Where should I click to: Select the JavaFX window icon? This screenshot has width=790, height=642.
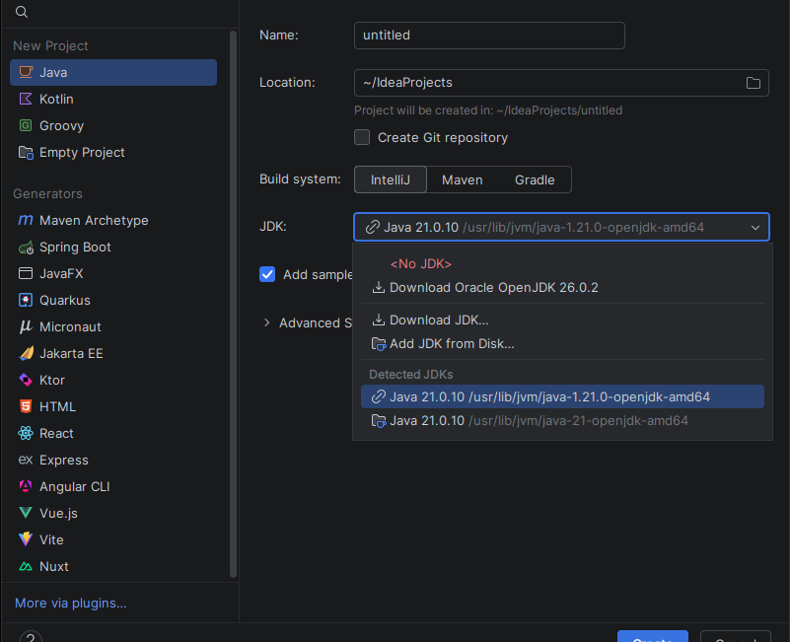pyautogui.click(x=26, y=273)
